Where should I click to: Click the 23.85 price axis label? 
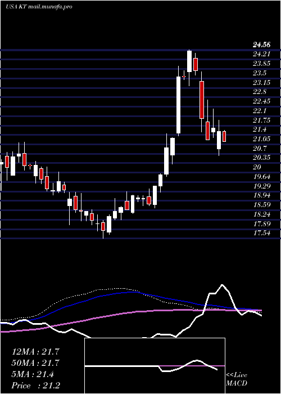(x=262, y=64)
